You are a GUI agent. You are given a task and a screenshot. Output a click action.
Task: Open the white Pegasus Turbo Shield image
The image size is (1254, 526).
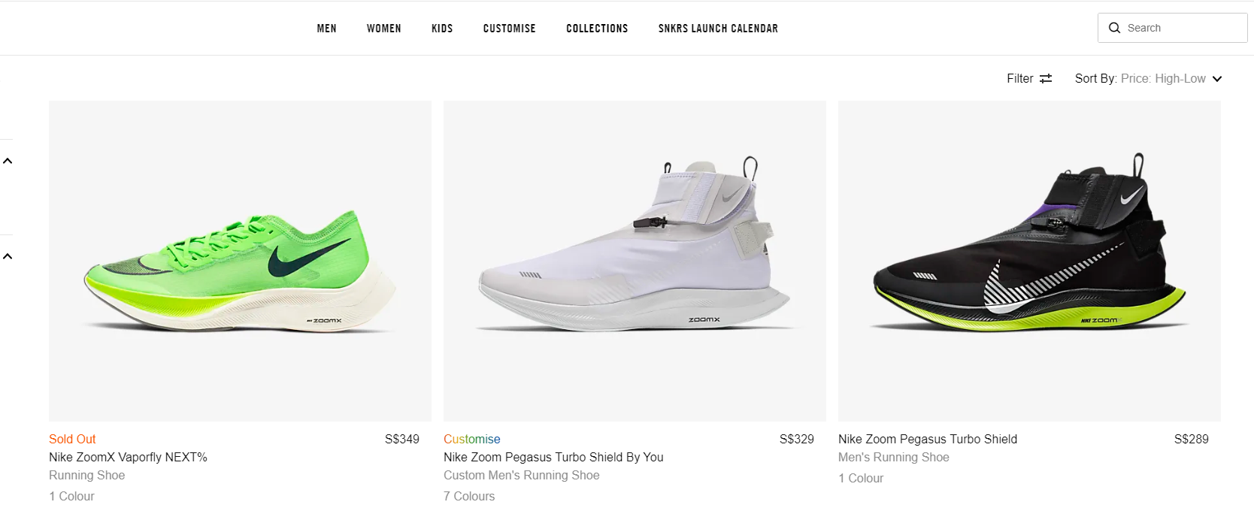tap(635, 261)
